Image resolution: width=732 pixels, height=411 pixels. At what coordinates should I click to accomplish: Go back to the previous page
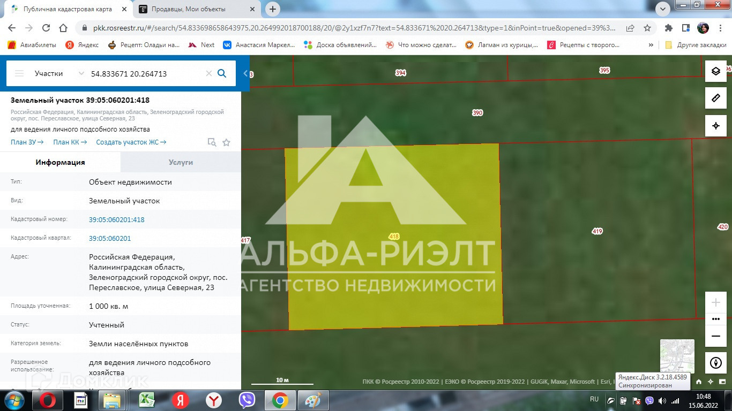point(12,28)
